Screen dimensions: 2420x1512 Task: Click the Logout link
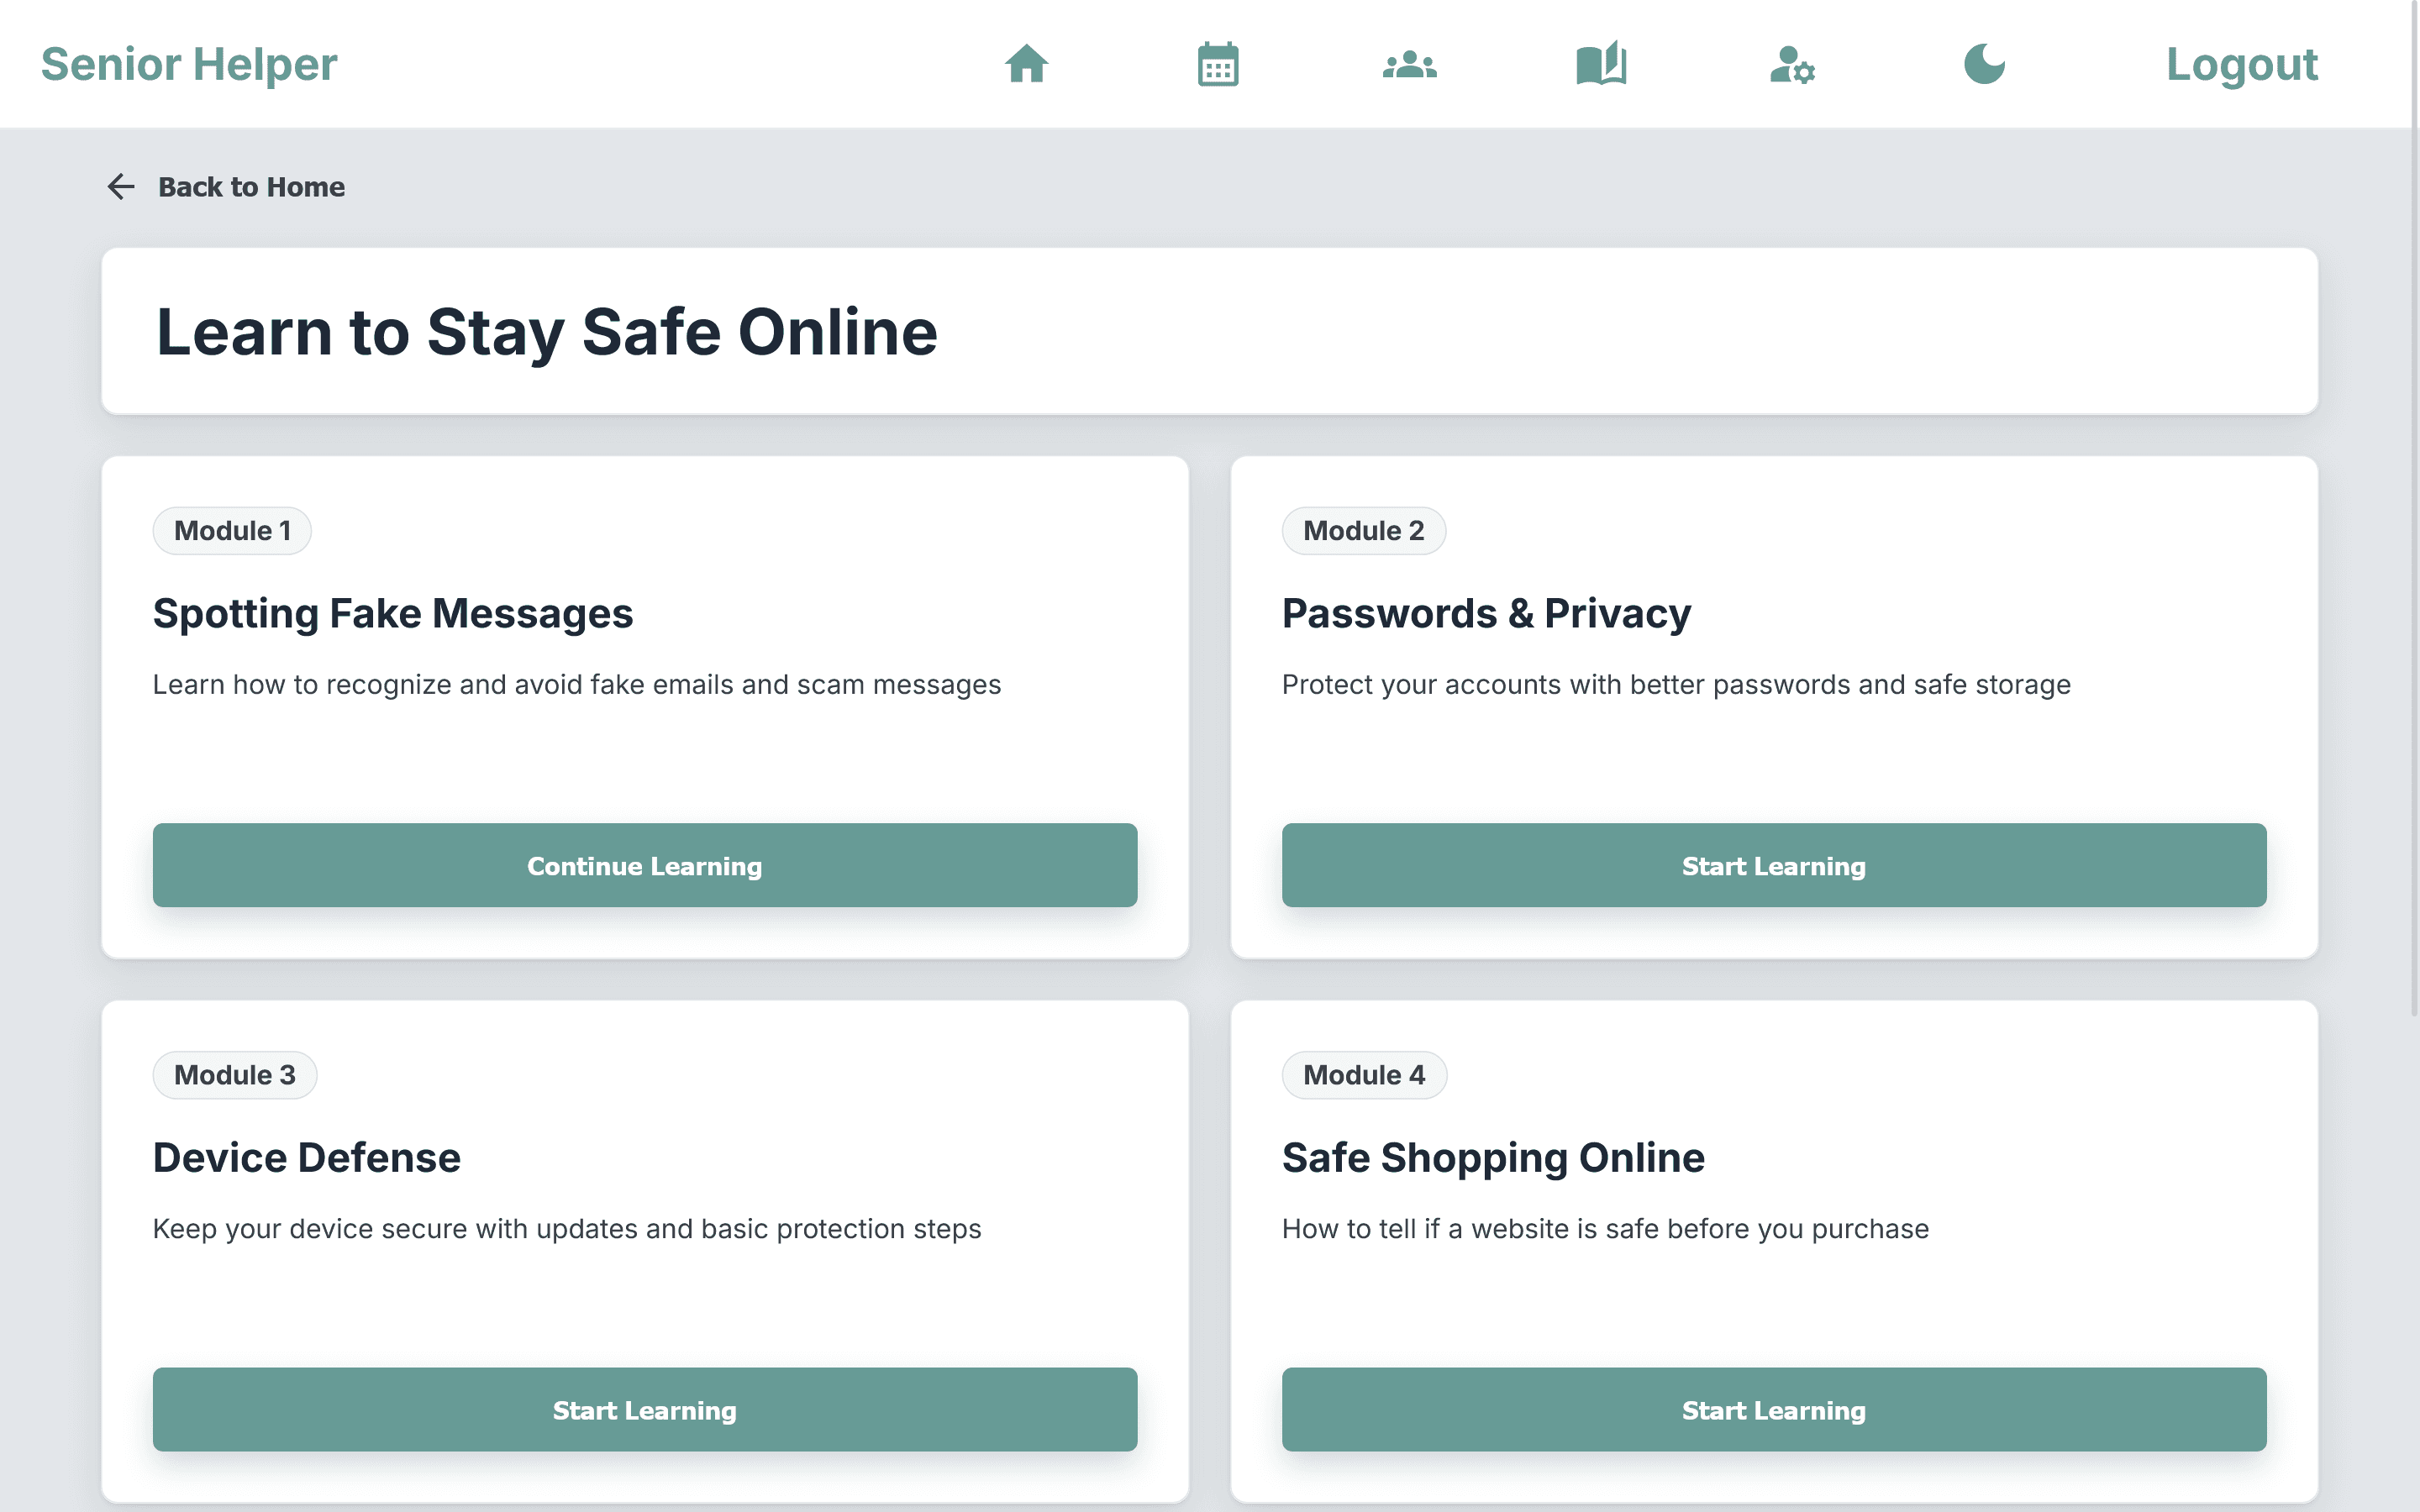click(2242, 64)
